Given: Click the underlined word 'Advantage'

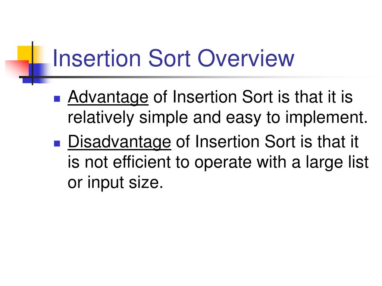Looking at the screenshot, I should click(108, 98).
